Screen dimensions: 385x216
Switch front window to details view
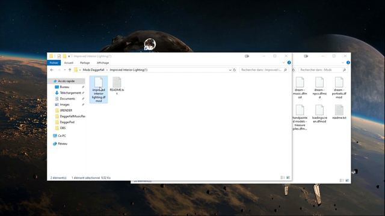point(283,178)
